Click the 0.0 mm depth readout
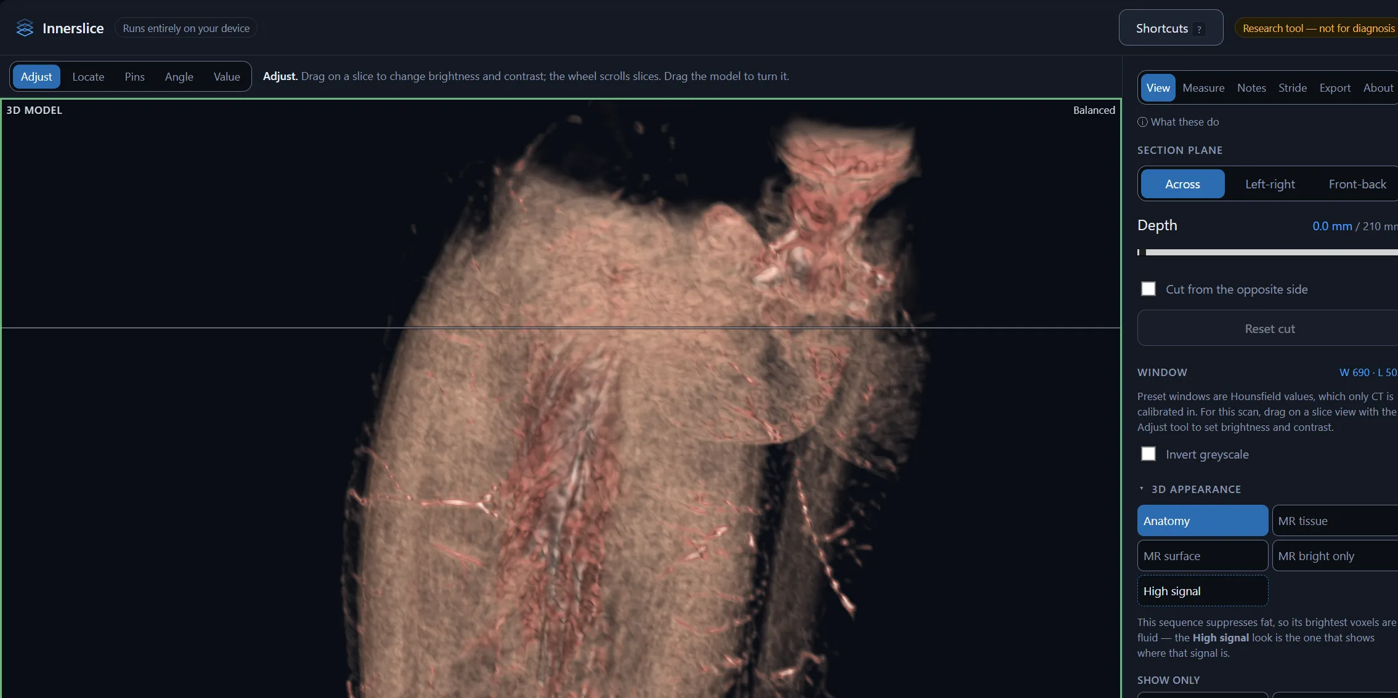1398x698 pixels. click(1332, 226)
